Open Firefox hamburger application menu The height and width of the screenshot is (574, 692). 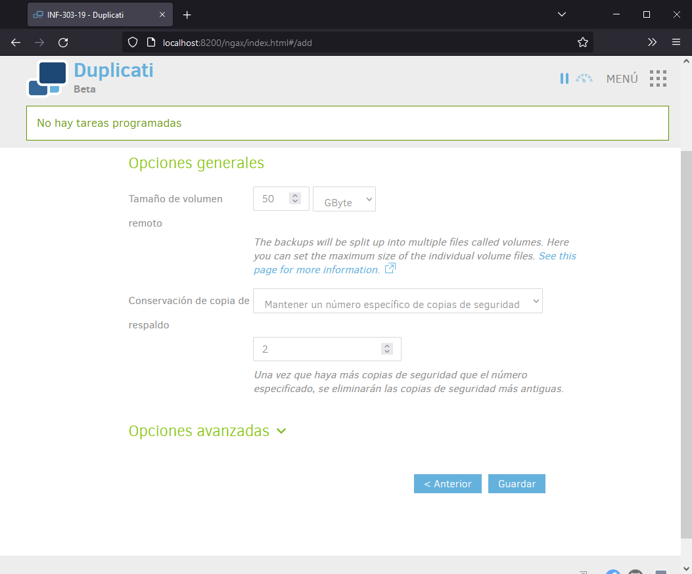676,43
